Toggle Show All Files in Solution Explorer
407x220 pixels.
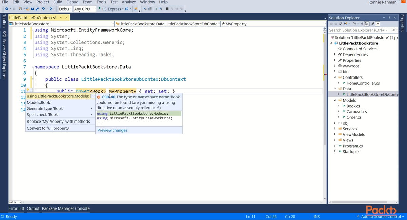(366, 24)
